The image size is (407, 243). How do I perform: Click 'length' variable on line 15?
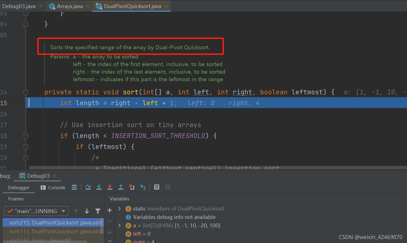[x=87, y=103]
